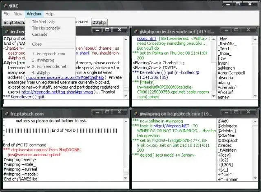The width and height of the screenshot is (261, 192).
Task: Select user @delegate in #winprog list
Action: point(227,126)
